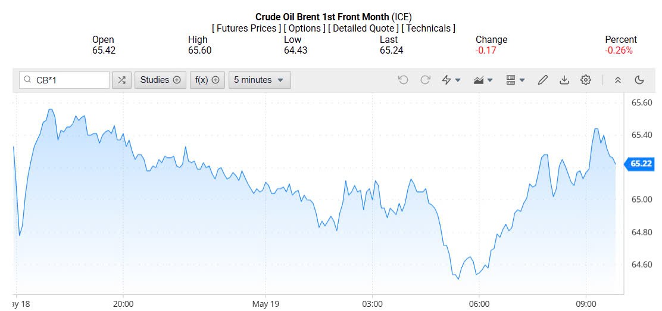The height and width of the screenshot is (311, 662).
Task: Switch to the Technicals link
Action: pyautogui.click(x=429, y=28)
